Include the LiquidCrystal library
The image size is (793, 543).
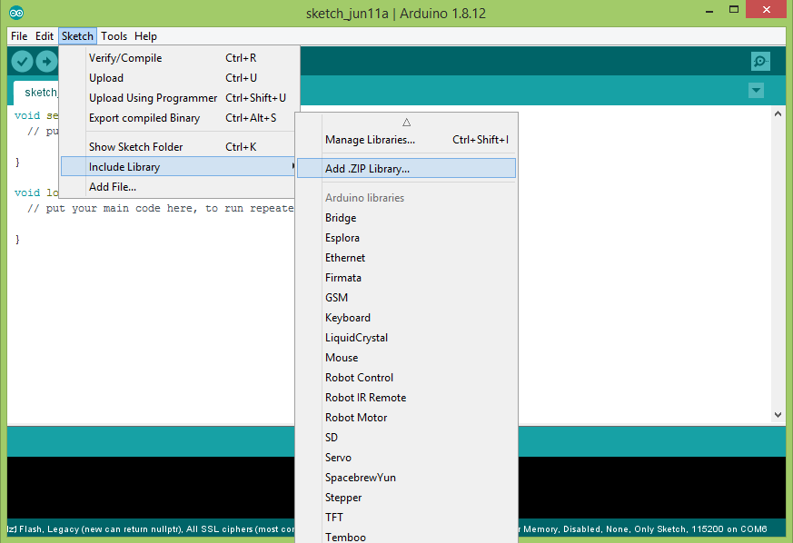(x=356, y=338)
